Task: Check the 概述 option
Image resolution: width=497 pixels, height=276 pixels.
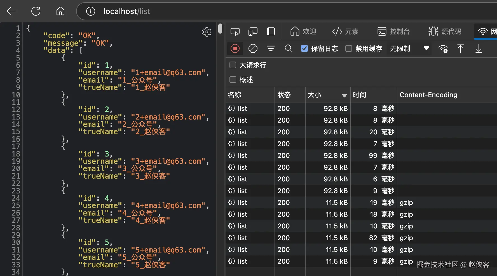Action: 233,80
